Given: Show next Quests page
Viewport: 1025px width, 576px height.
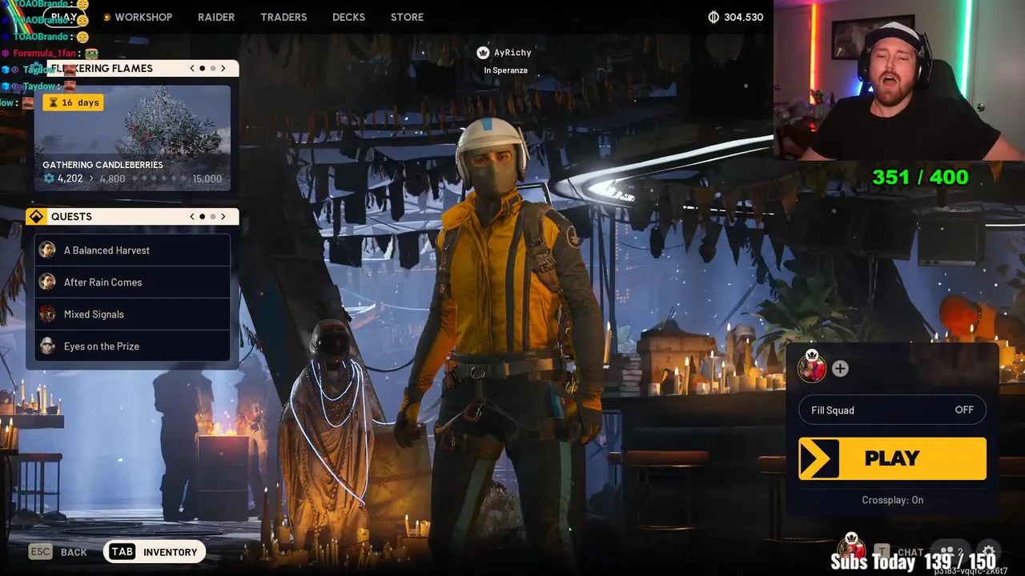Looking at the screenshot, I should [223, 217].
